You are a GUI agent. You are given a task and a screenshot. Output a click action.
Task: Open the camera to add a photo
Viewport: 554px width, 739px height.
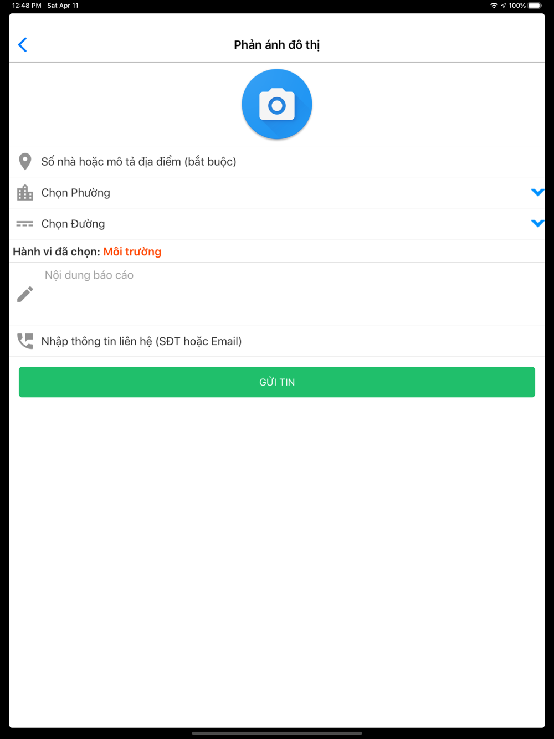click(277, 104)
